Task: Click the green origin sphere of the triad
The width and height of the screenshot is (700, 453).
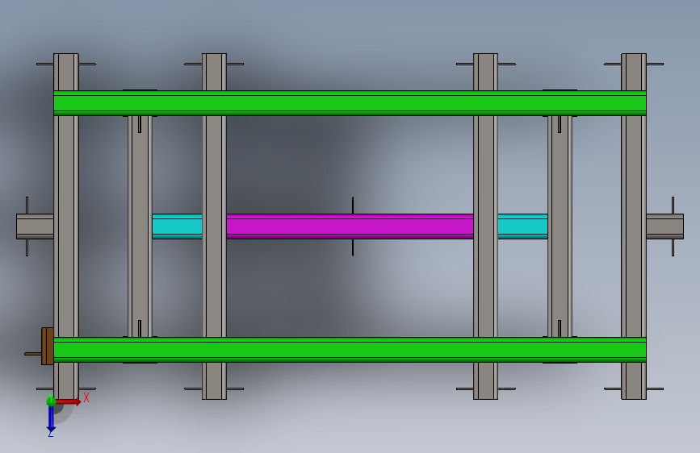Action: click(x=51, y=401)
